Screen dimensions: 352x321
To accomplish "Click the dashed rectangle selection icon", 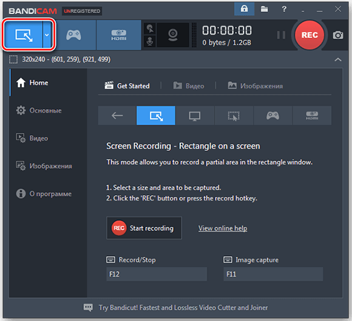I will 13,59.
